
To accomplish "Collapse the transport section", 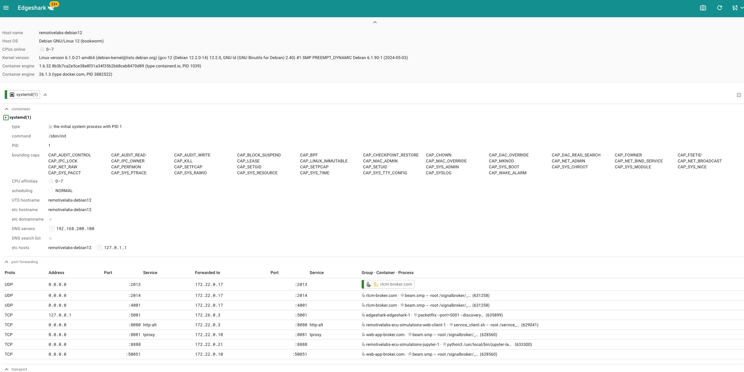I will 7,369.
